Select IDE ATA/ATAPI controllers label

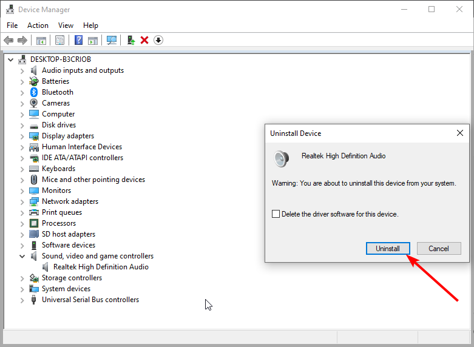coord(83,158)
